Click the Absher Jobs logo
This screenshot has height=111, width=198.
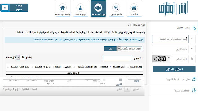[174, 8]
